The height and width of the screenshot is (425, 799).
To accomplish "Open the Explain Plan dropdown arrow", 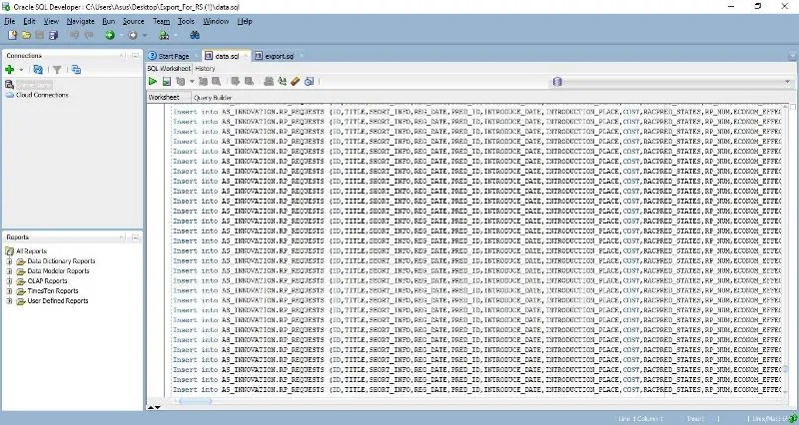I will (192, 82).
